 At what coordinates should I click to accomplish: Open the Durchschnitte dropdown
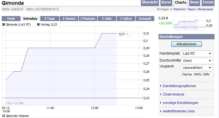pos(197,60)
